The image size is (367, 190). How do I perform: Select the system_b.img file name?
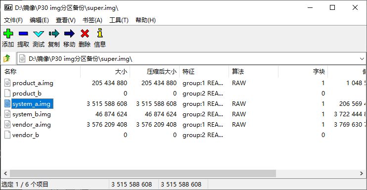(x=32, y=114)
